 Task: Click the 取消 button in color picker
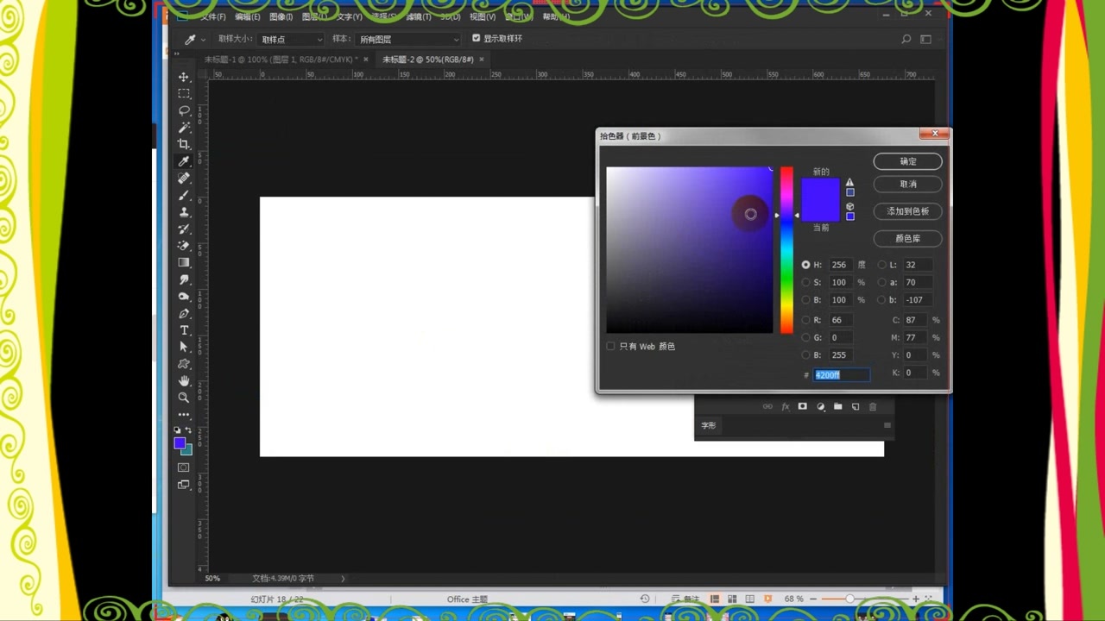point(908,184)
